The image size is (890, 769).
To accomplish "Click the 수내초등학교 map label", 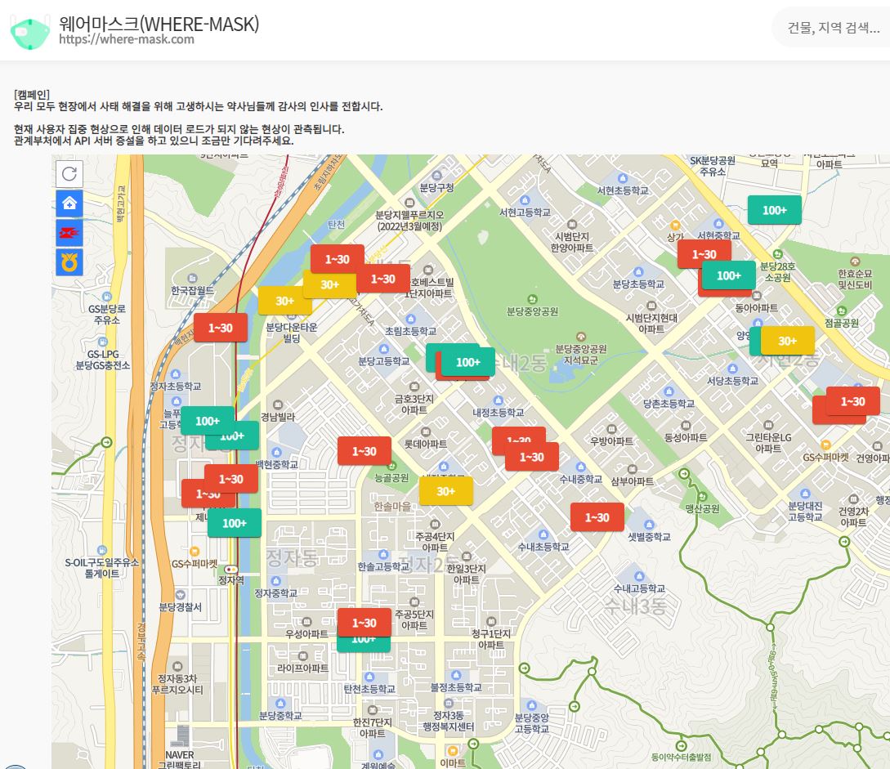I will tap(543, 547).
